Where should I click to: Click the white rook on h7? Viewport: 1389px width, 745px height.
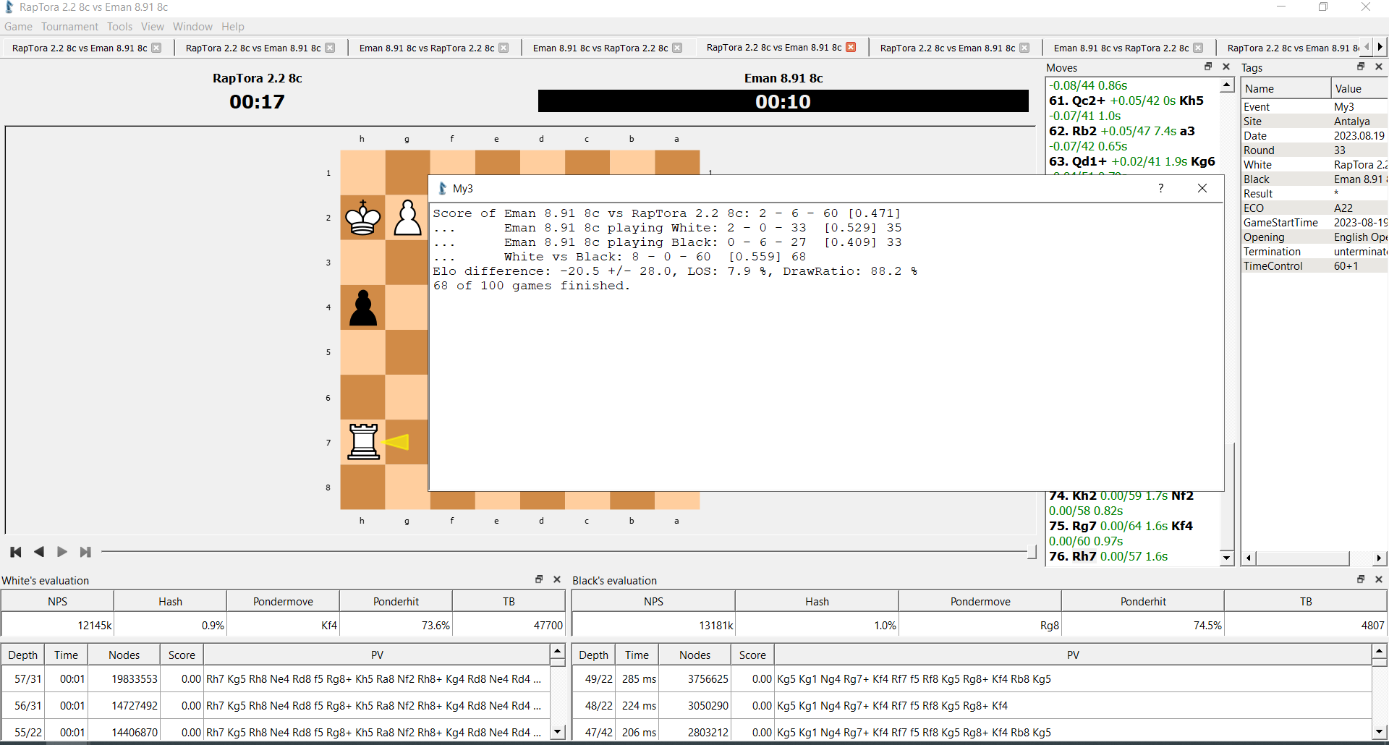click(363, 442)
